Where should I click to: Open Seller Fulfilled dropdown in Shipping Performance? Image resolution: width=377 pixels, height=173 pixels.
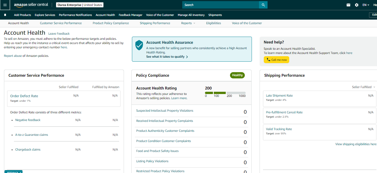tap(363, 87)
